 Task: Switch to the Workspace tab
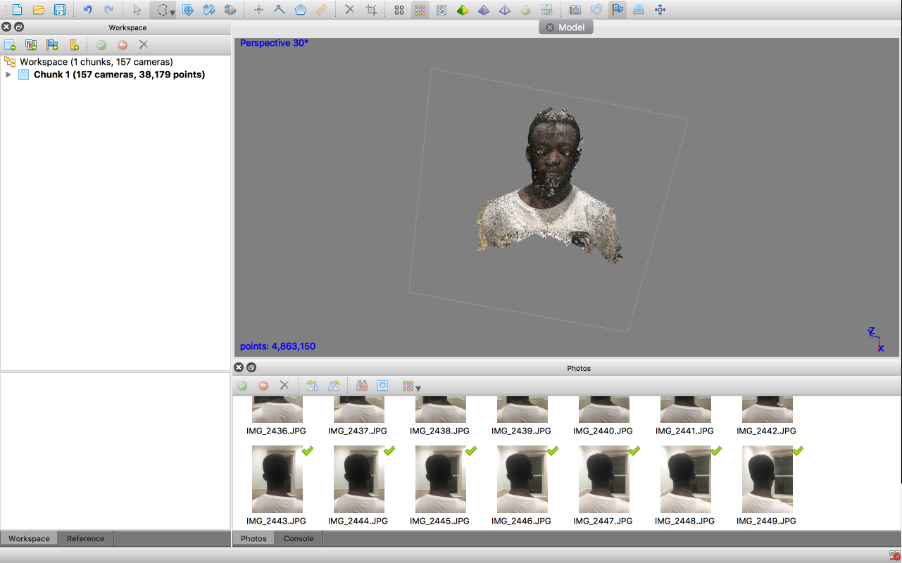[x=29, y=538]
